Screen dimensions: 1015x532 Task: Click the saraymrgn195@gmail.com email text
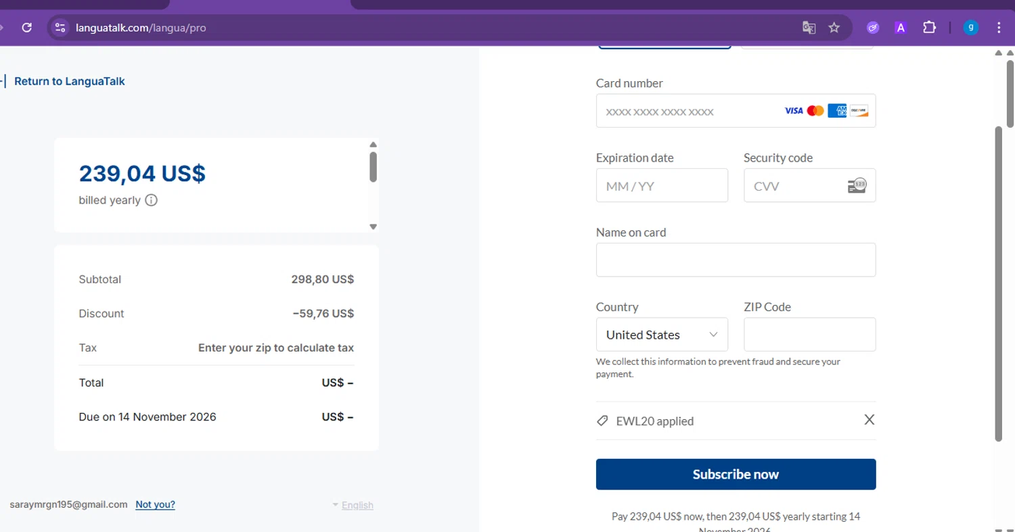coord(68,504)
